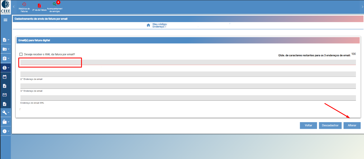364x159 pixels.
Task: Click the envelope email icon in sidebar
Action: [x=5, y=95]
